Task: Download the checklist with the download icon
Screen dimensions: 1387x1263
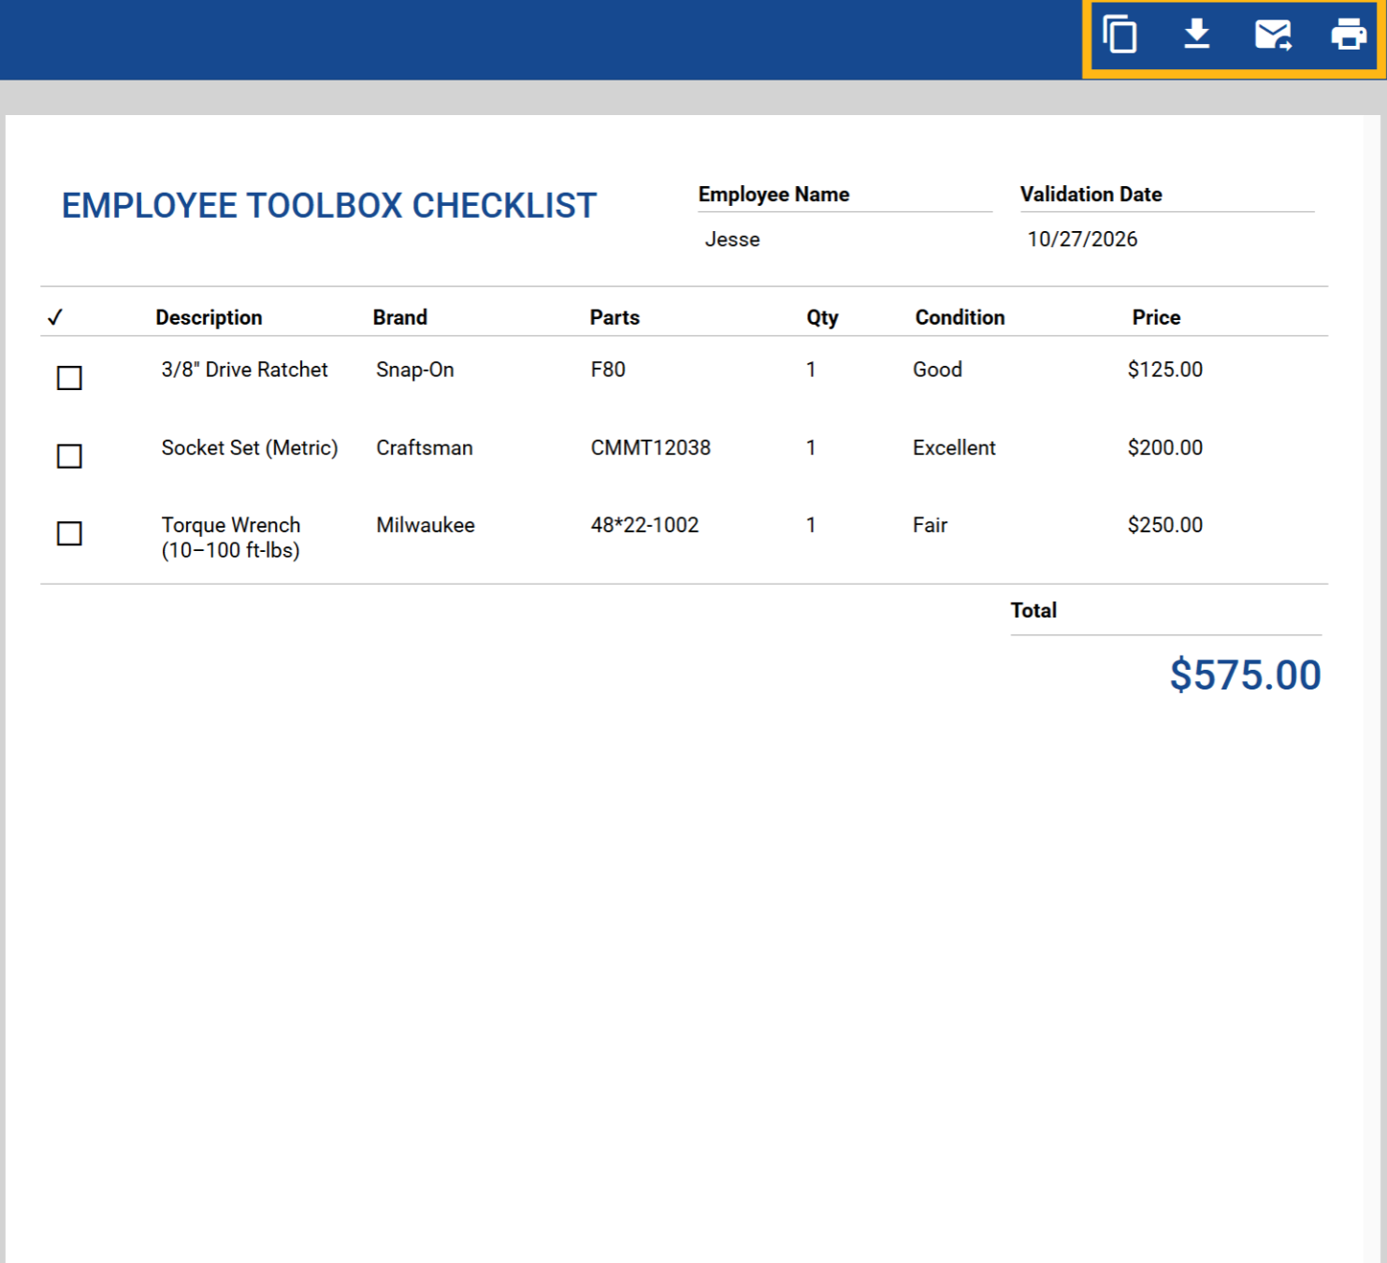Action: pos(1196,35)
